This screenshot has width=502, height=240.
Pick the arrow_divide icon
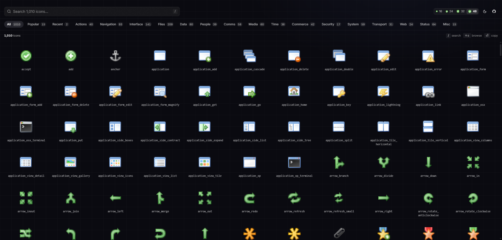[384, 162]
